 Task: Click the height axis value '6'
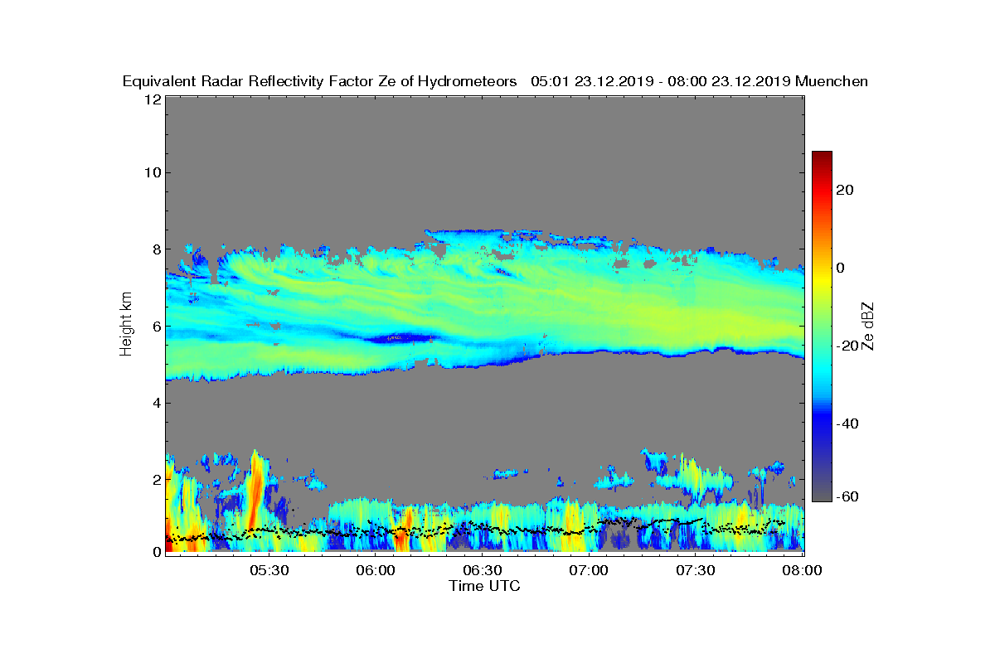coord(155,326)
